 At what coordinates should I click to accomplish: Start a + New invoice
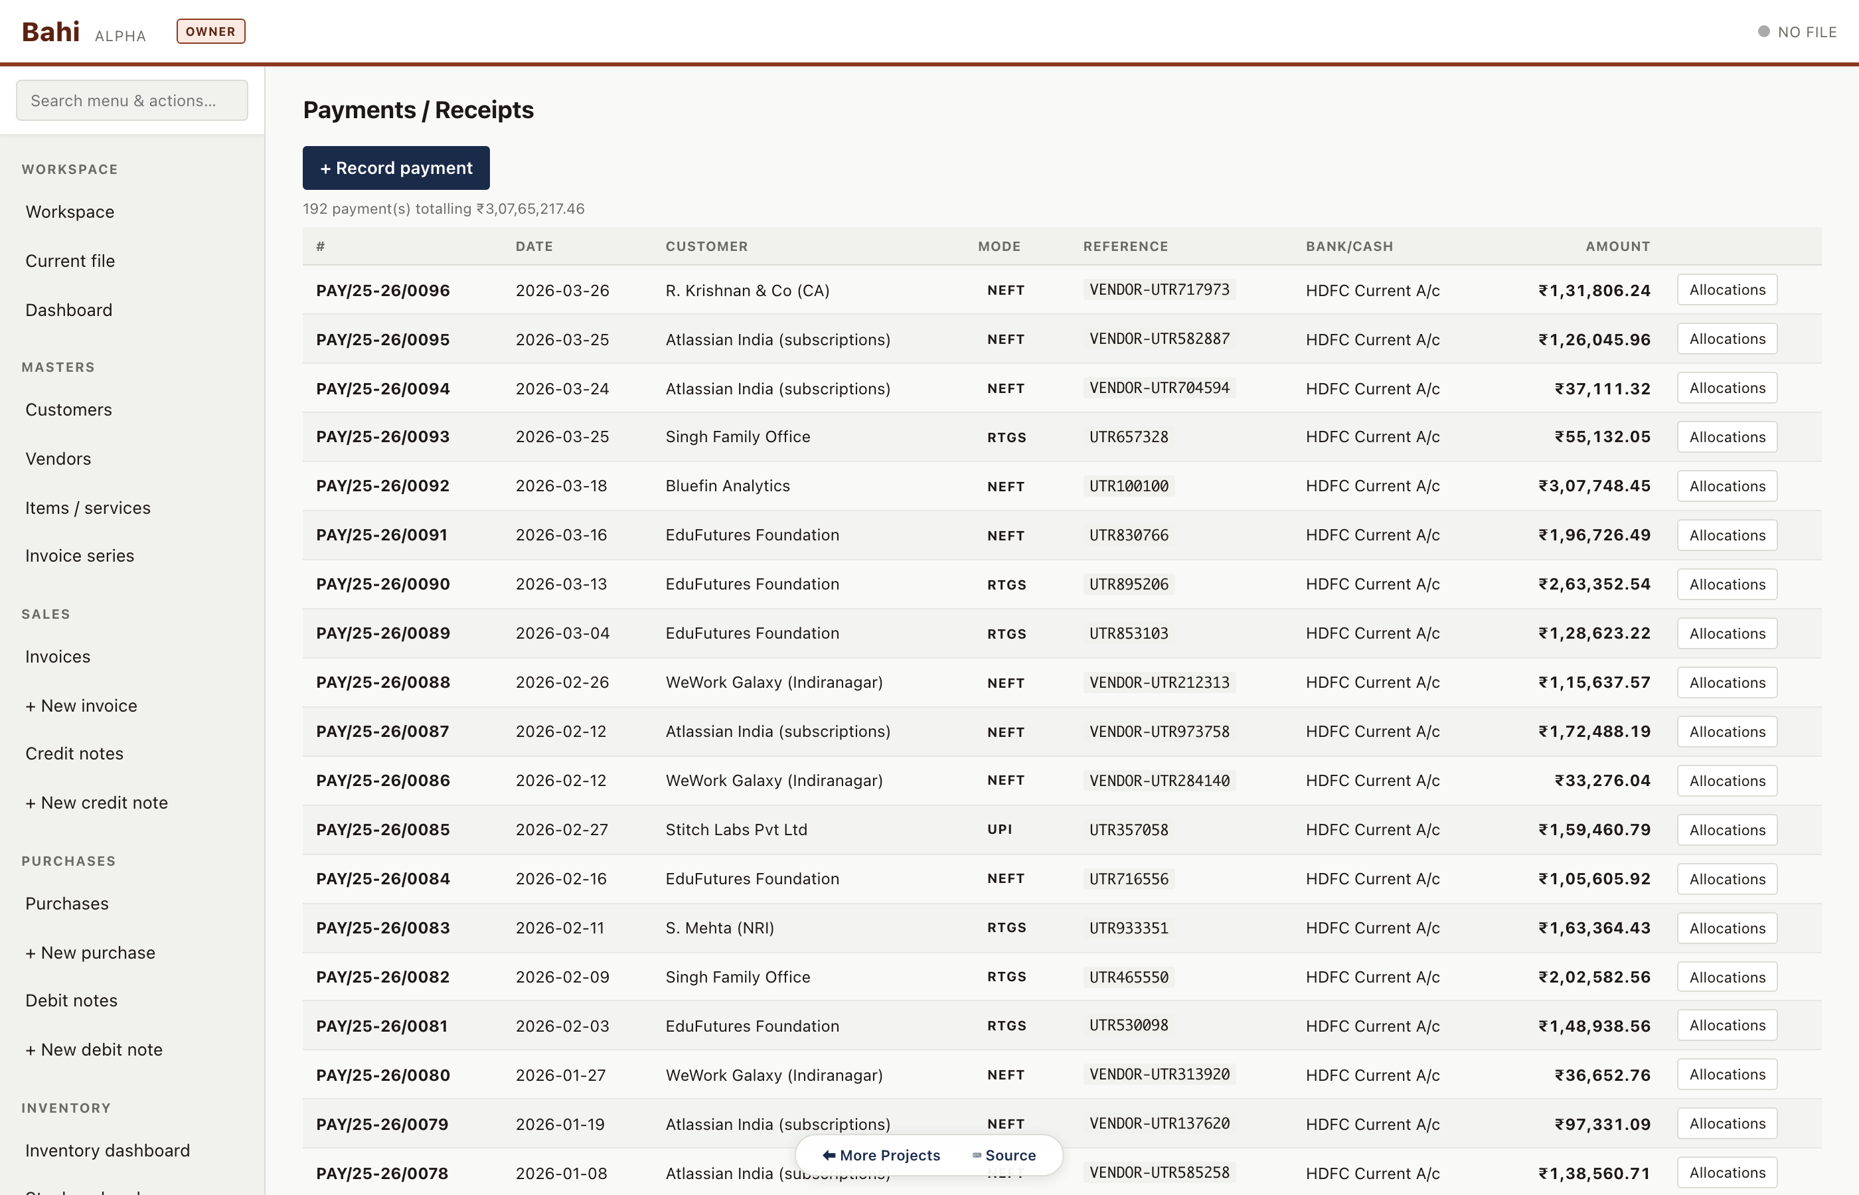(81, 705)
